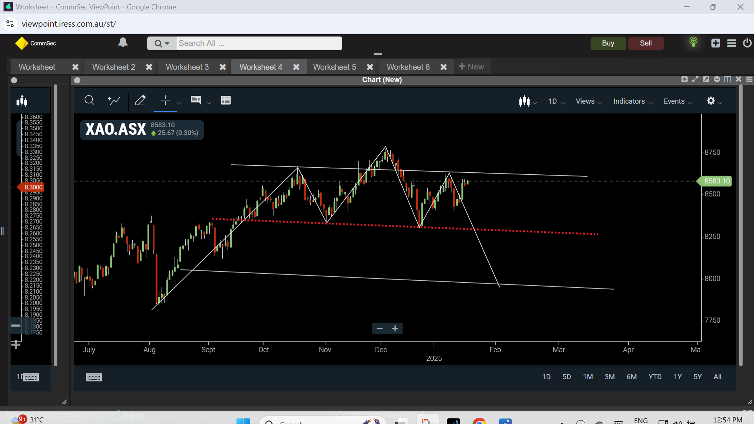
Task: Switch to the Worksheet tab
Action: [x=37, y=67]
